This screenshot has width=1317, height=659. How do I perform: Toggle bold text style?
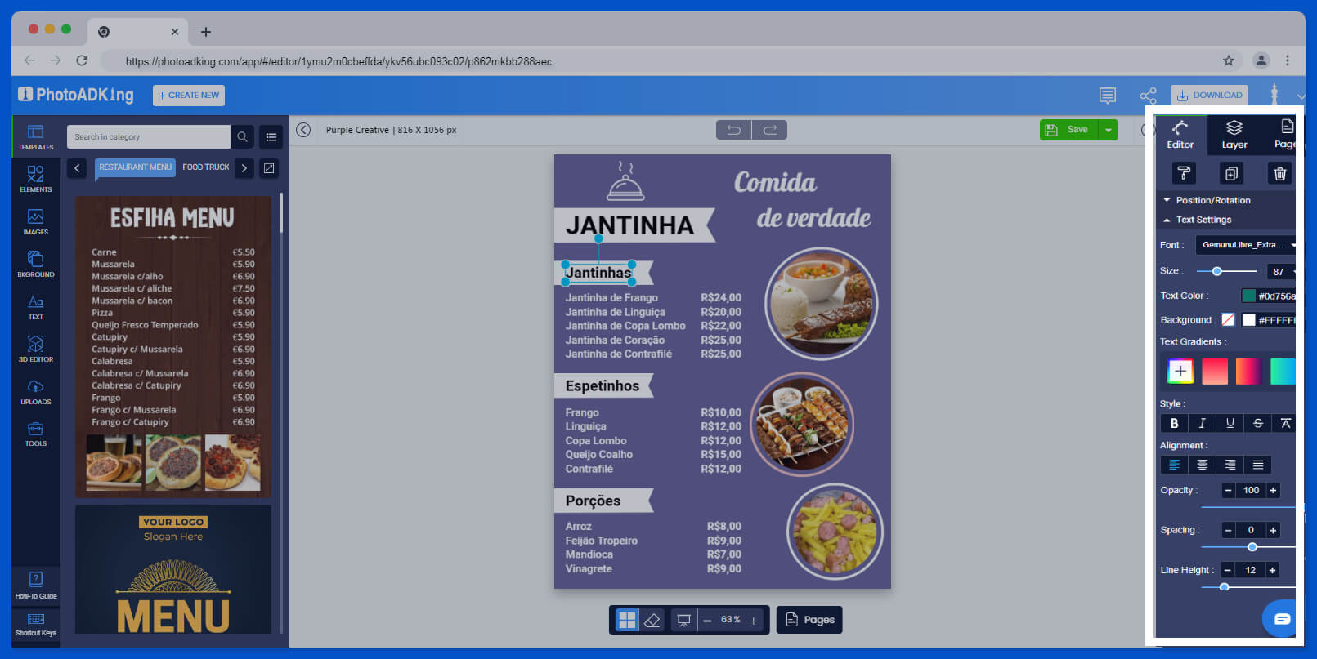click(1174, 423)
